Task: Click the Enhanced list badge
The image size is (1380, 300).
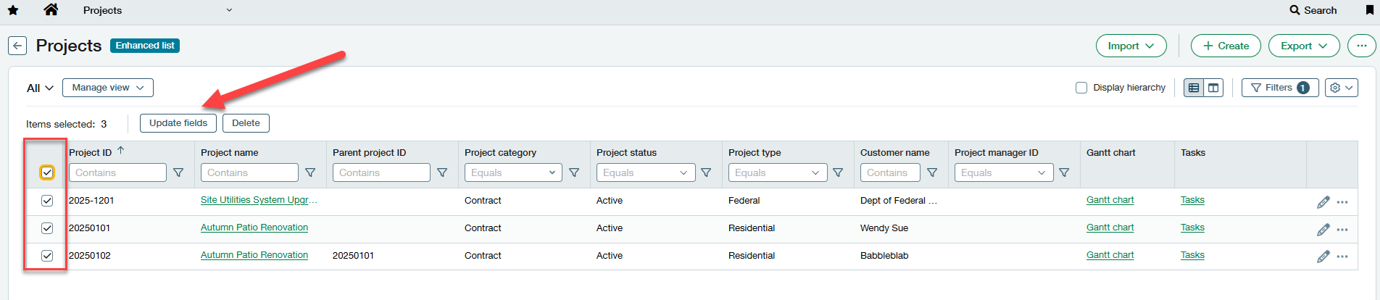Action: click(x=145, y=46)
